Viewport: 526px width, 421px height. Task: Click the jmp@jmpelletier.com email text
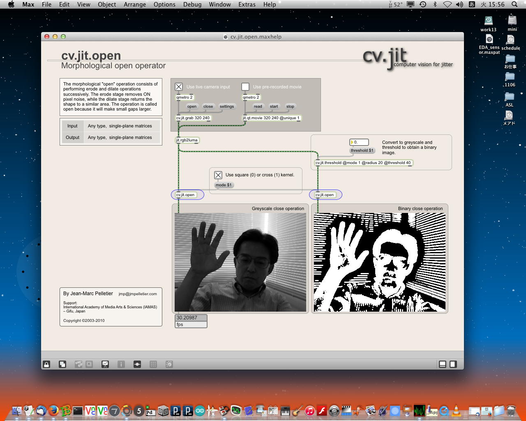click(x=138, y=294)
